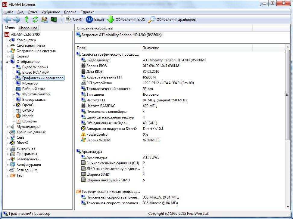The height and width of the screenshot is (219, 293).
Task: Click the GPGPU tree icon
Action: (x=18, y=110)
